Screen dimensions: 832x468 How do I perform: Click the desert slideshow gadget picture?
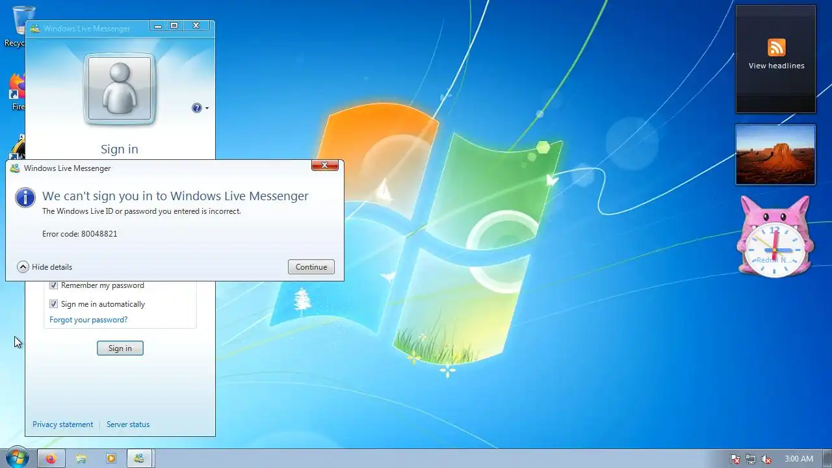tap(775, 155)
